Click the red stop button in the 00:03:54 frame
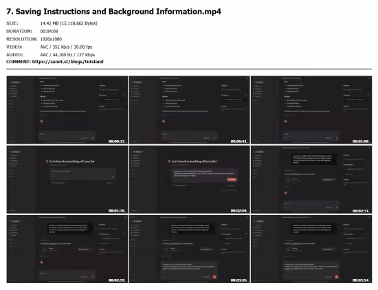The height and width of the screenshot is (290, 378). tap(337, 277)
